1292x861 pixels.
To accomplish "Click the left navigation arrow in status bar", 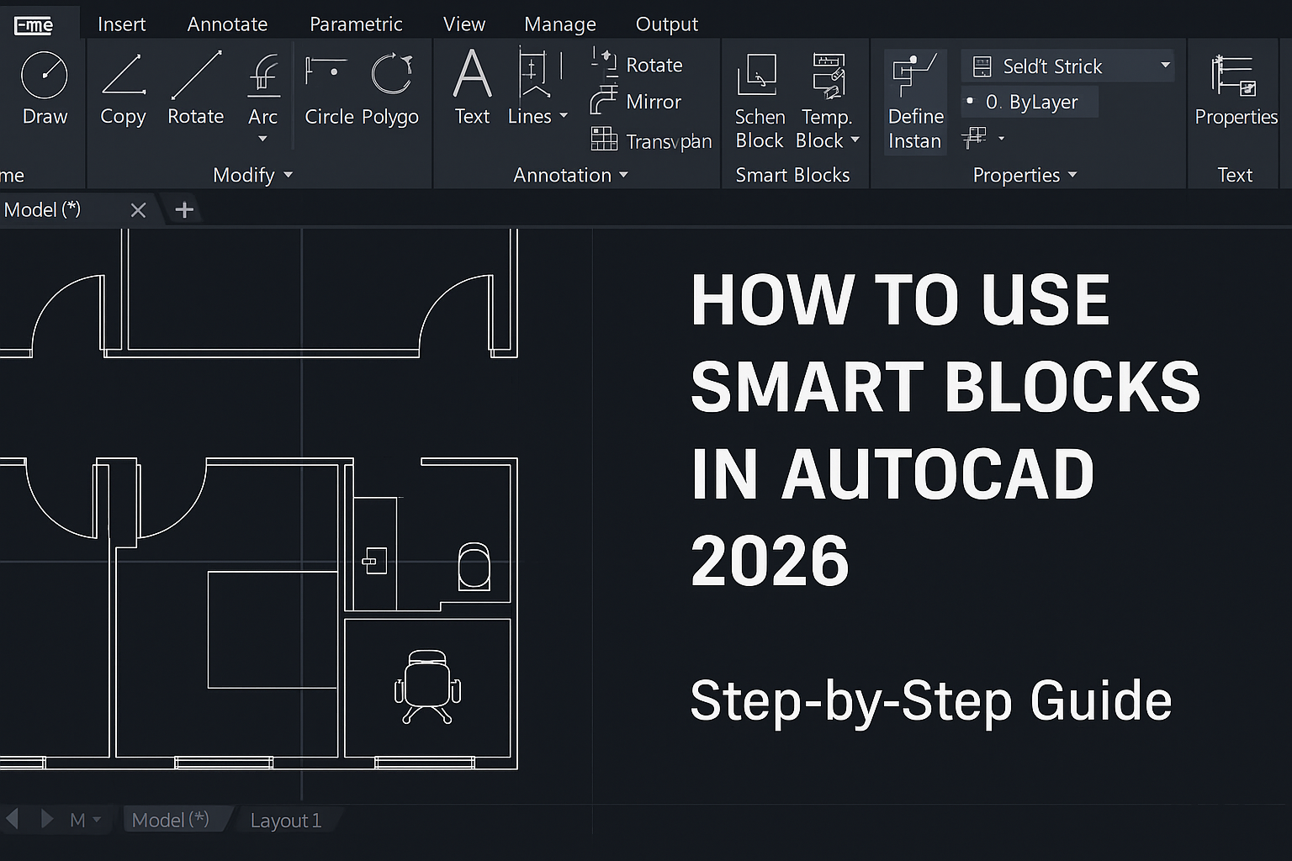I will click(x=13, y=819).
